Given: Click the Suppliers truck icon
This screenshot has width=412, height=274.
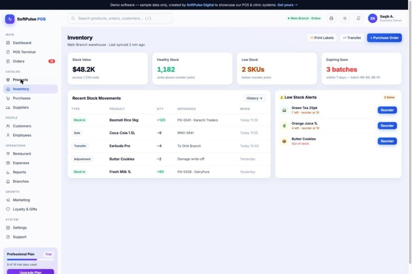Looking at the screenshot, I should point(8,108).
